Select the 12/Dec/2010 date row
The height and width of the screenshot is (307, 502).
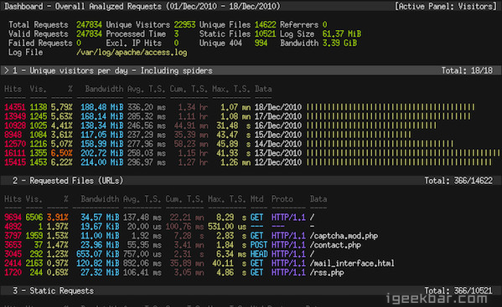248,162
